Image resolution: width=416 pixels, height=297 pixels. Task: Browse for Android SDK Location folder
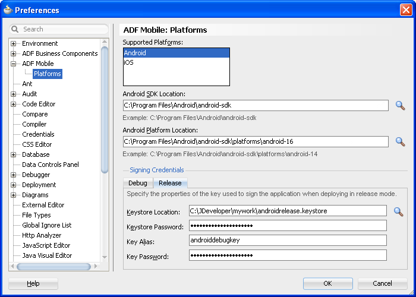[400, 106]
